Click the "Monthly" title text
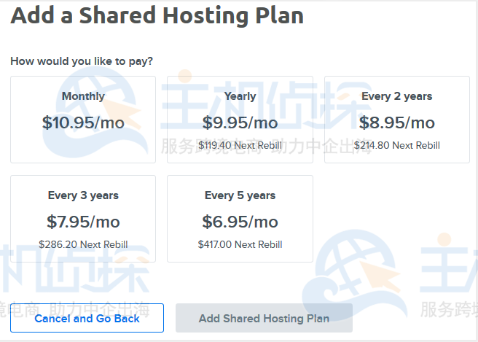This screenshot has width=478, height=342. pyautogui.click(x=83, y=96)
